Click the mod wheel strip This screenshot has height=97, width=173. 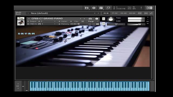pyautogui.click(x=27, y=86)
